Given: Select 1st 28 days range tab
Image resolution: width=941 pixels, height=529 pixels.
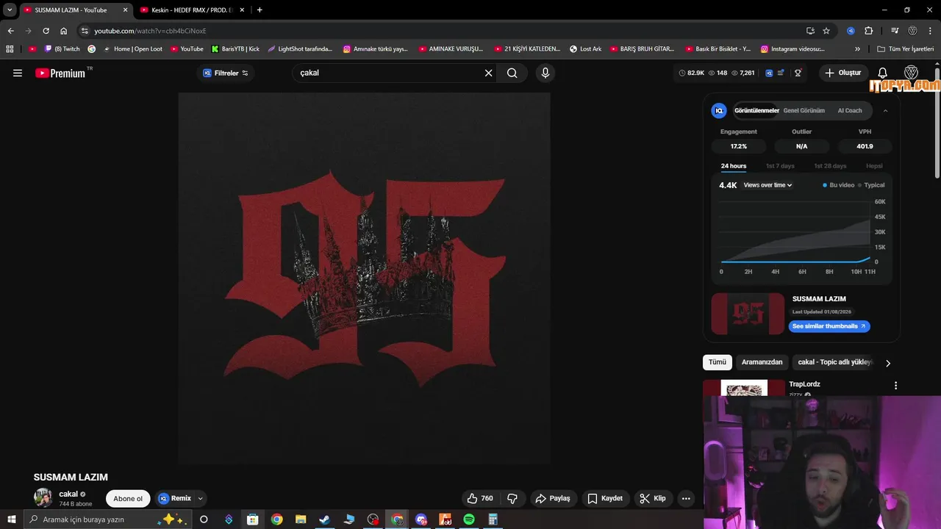Looking at the screenshot, I should click(x=830, y=166).
